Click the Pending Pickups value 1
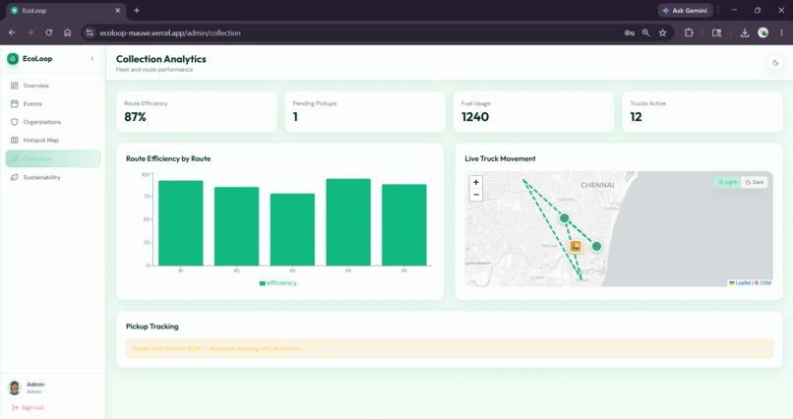The width and height of the screenshot is (793, 419). [x=295, y=117]
